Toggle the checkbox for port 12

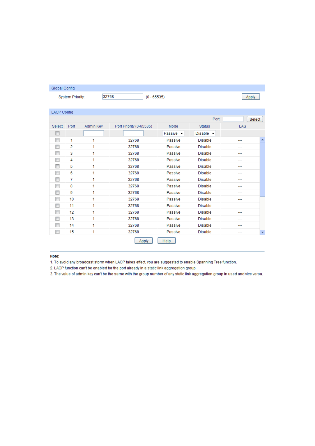pyautogui.click(x=57, y=212)
